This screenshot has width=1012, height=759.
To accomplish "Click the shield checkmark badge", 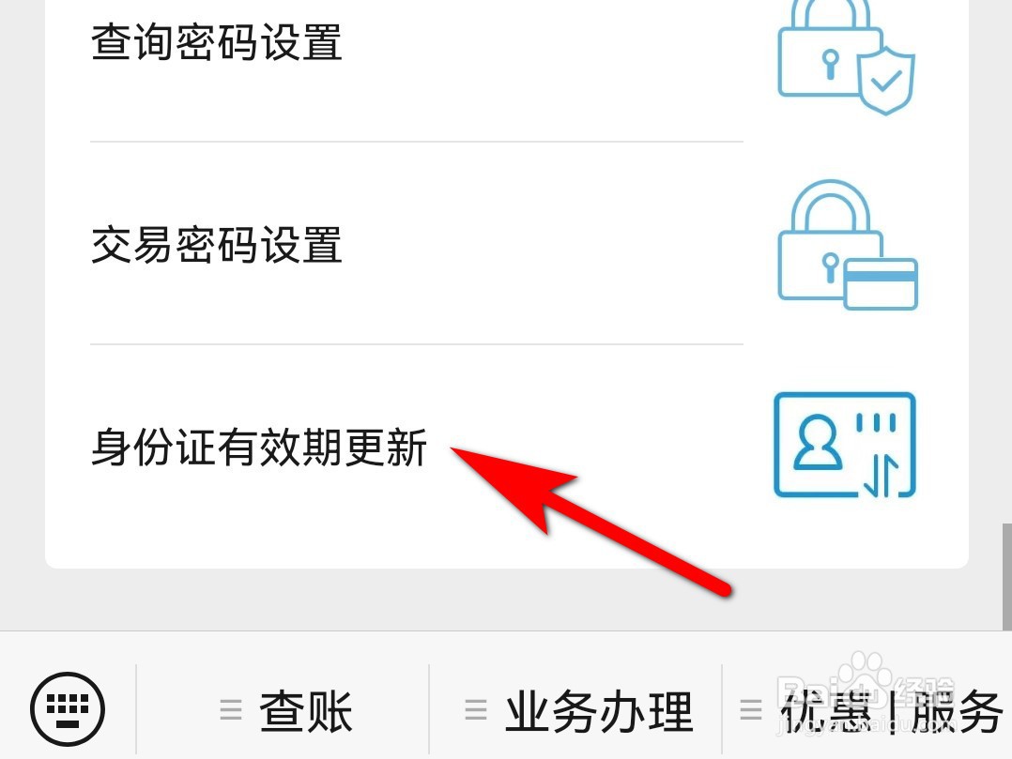I will coord(887,80).
